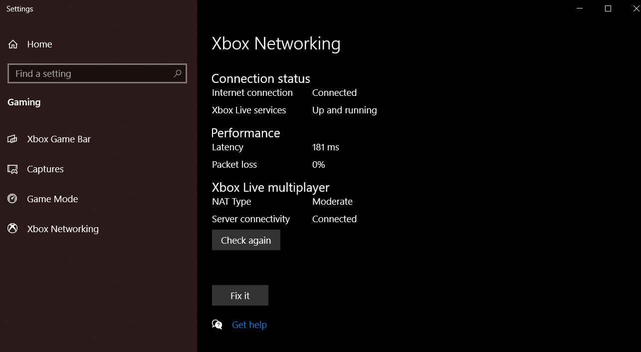The image size is (641, 352).
Task: Click the Up and running status text
Action: click(345, 110)
